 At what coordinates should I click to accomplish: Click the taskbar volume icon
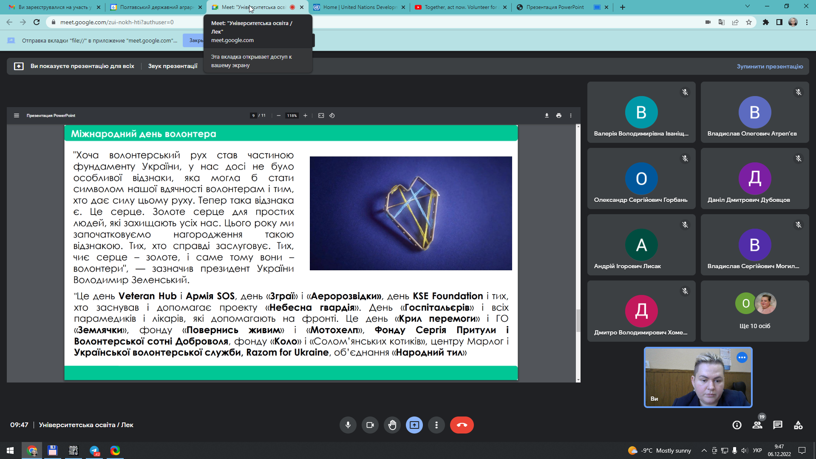pos(744,450)
